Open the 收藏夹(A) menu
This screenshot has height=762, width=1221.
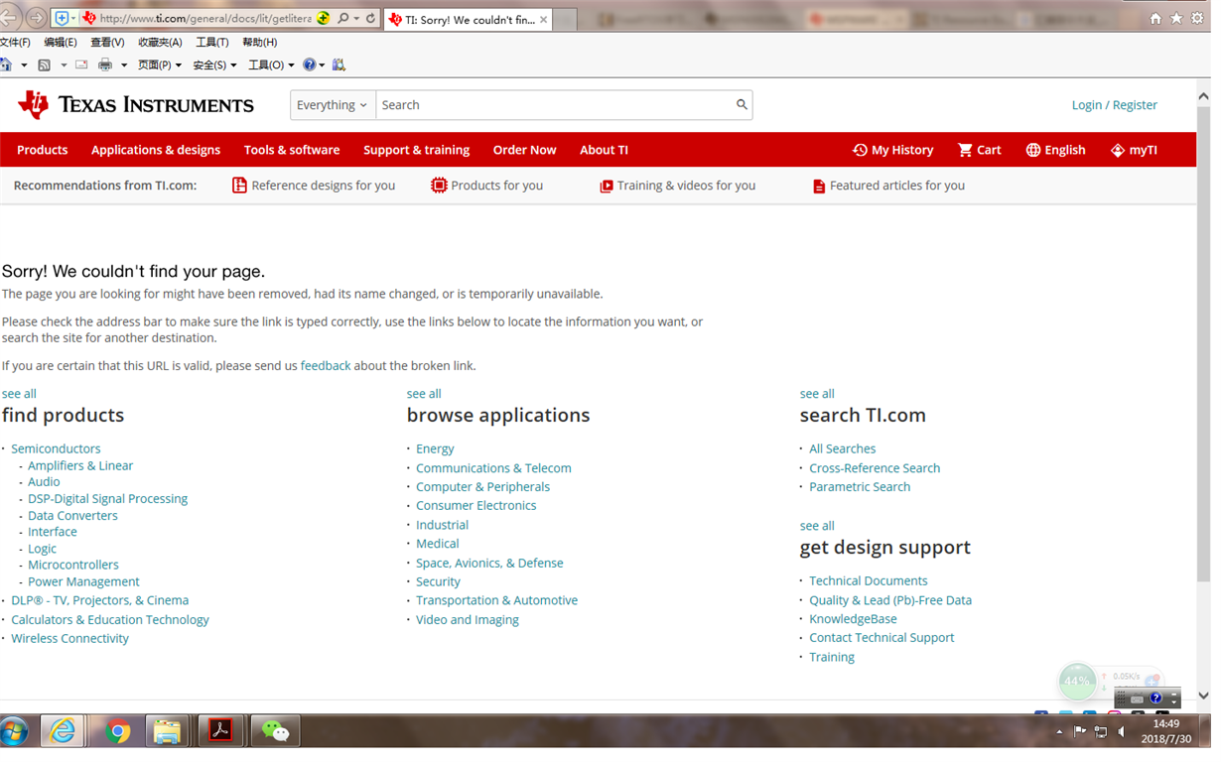pos(160,42)
